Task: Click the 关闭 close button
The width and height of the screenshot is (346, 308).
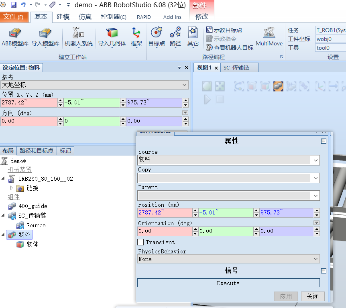Action: (x=313, y=296)
